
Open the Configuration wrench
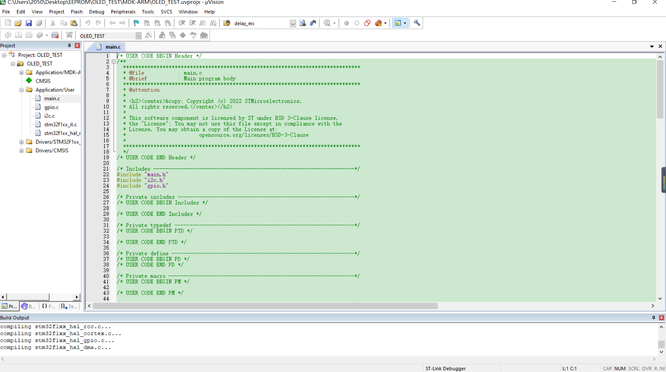417,23
